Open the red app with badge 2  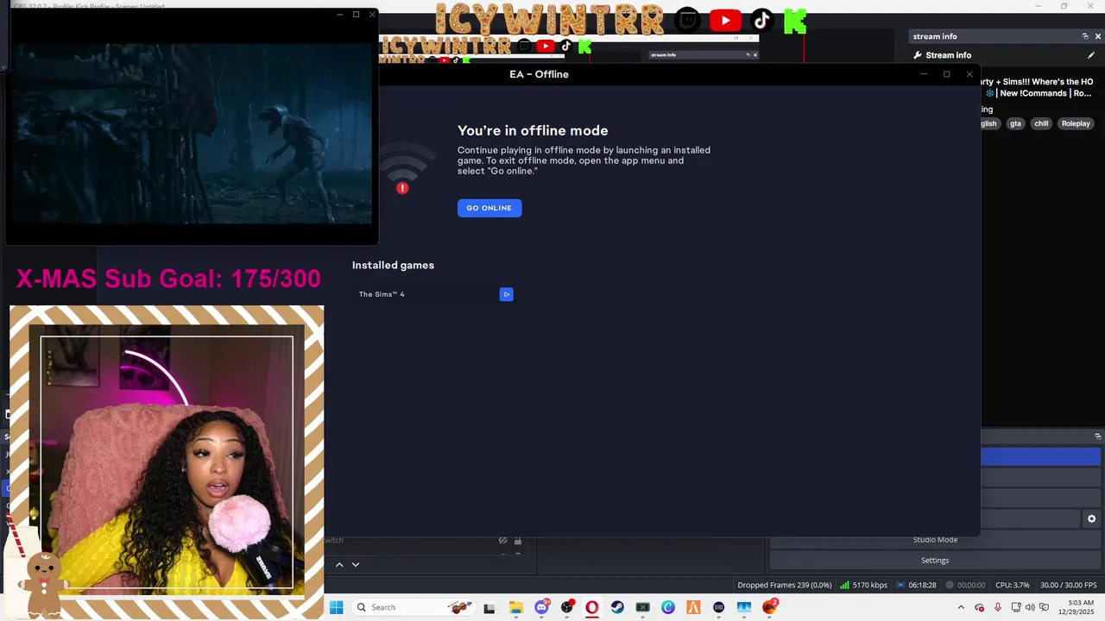[769, 606]
